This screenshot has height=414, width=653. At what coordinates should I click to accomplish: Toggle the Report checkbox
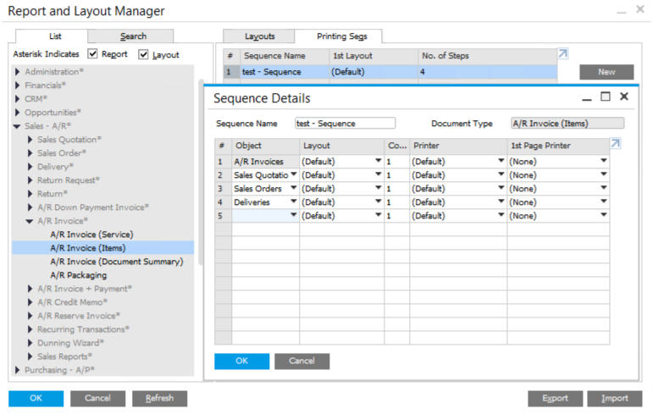click(x=94, y=54)
